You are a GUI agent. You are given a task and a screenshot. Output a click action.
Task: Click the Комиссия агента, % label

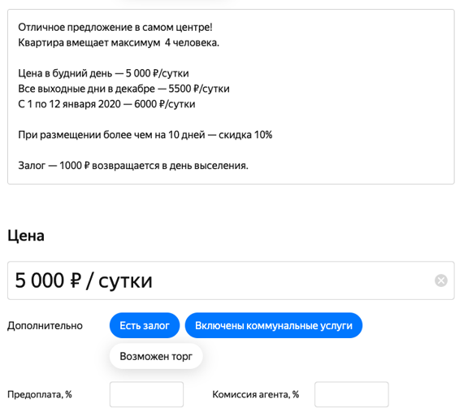[255, 394]
